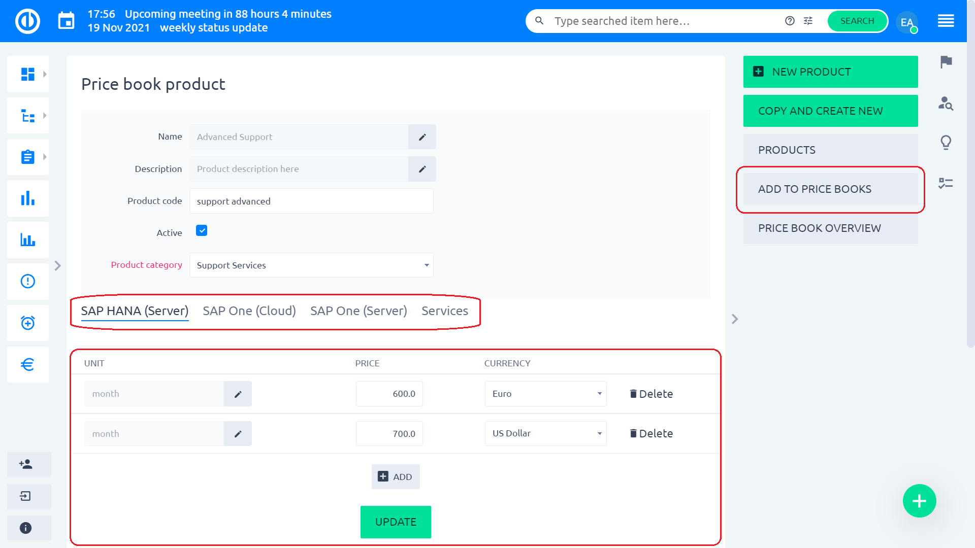Open the alerts exclamation sidebar icon
Viewport: 975px width, 548px height.
click(28, 281)
